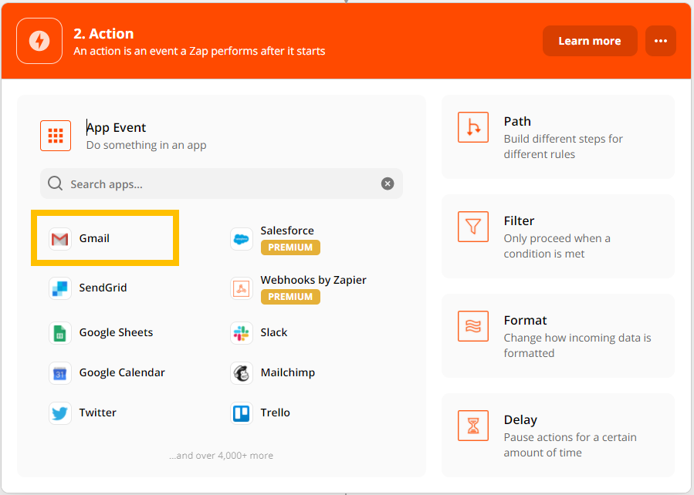Choose Salesforce app name
Screen dimensions: 694x495
pos(287,231)
